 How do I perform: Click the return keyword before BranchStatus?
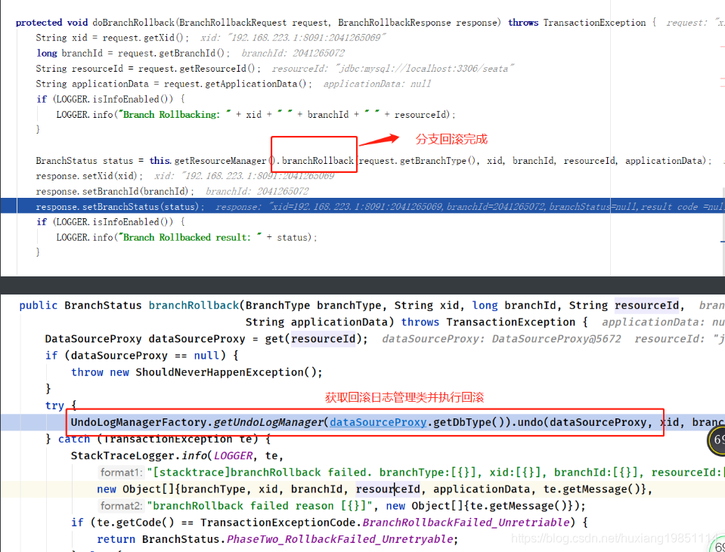[x=116, y=539]
